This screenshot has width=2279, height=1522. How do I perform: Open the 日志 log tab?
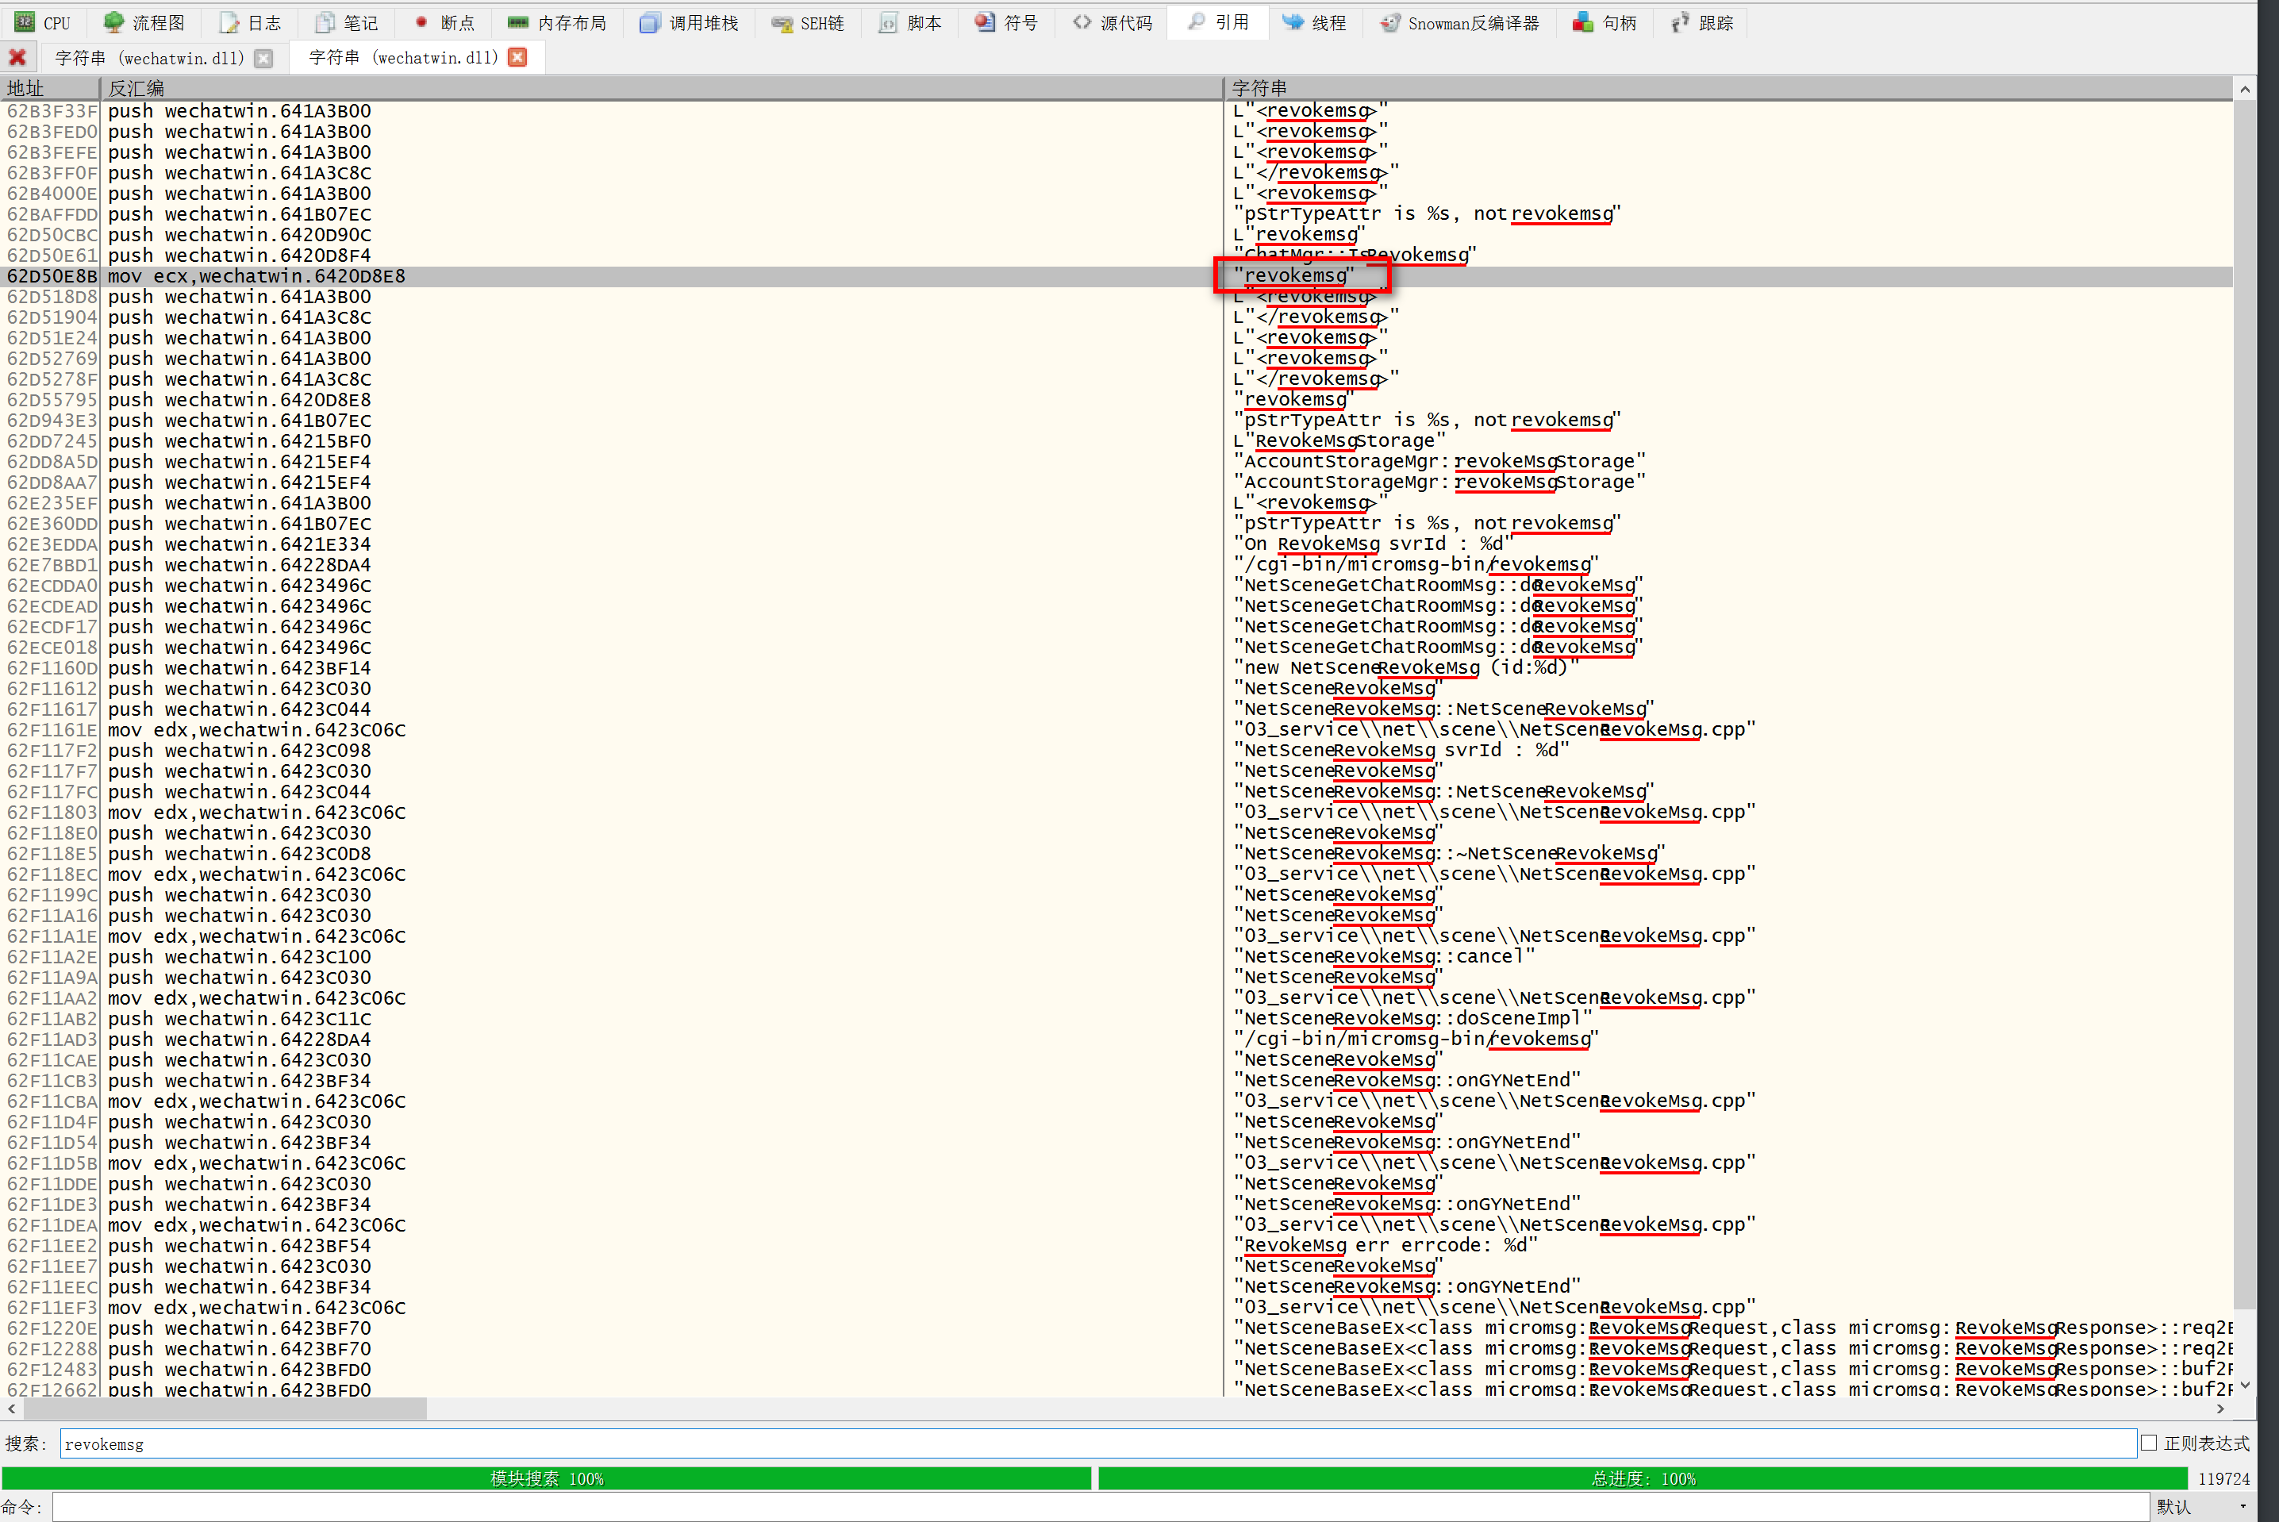point(251,22)
